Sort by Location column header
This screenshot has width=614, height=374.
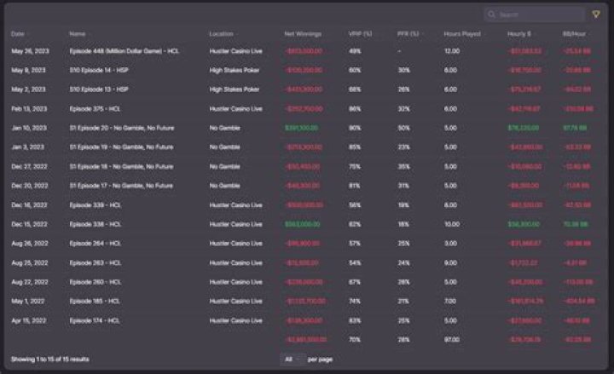222,34
